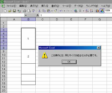Click the Cut scissors icon
Screen dimensions: 112x93
39,11
